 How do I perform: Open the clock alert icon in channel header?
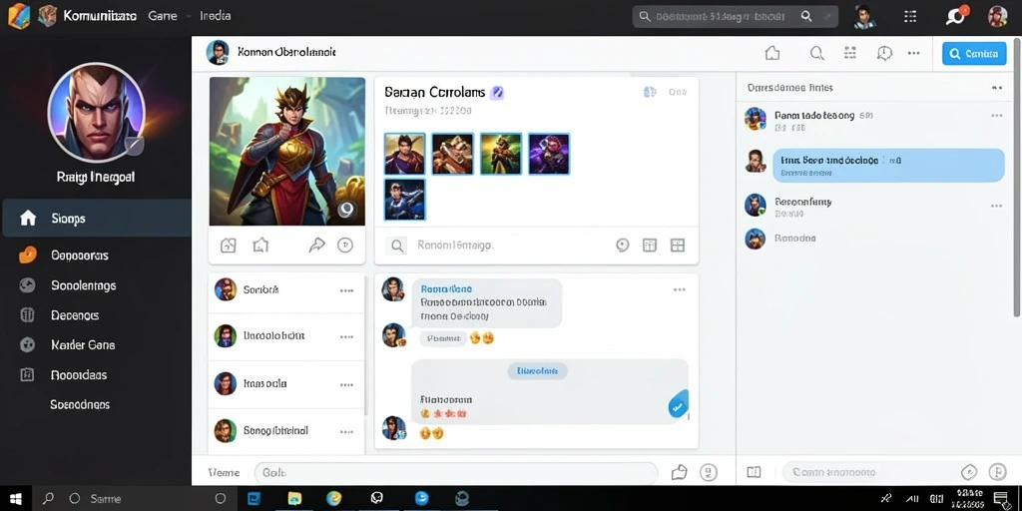(884, 54)
